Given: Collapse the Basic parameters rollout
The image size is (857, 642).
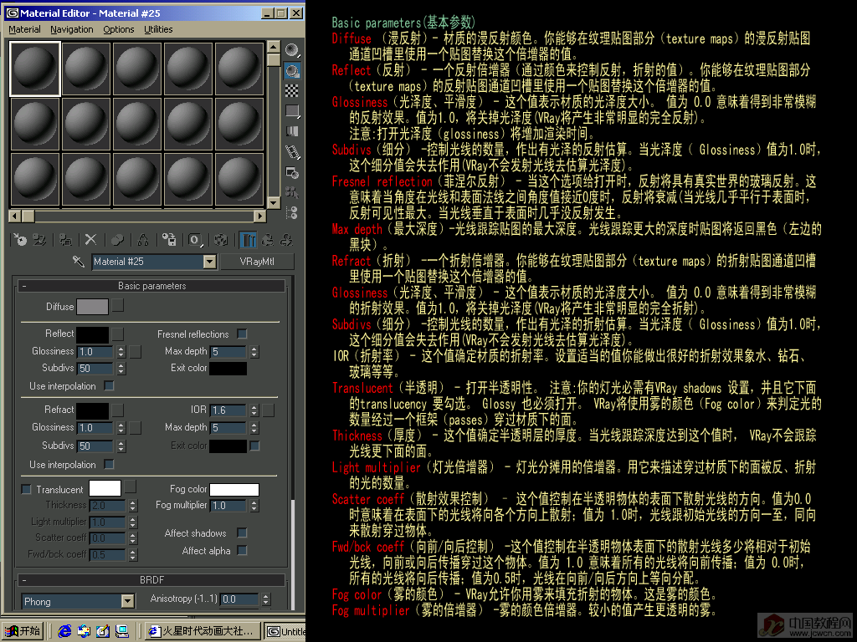Looking at the screenshot, I should [152, 286].
